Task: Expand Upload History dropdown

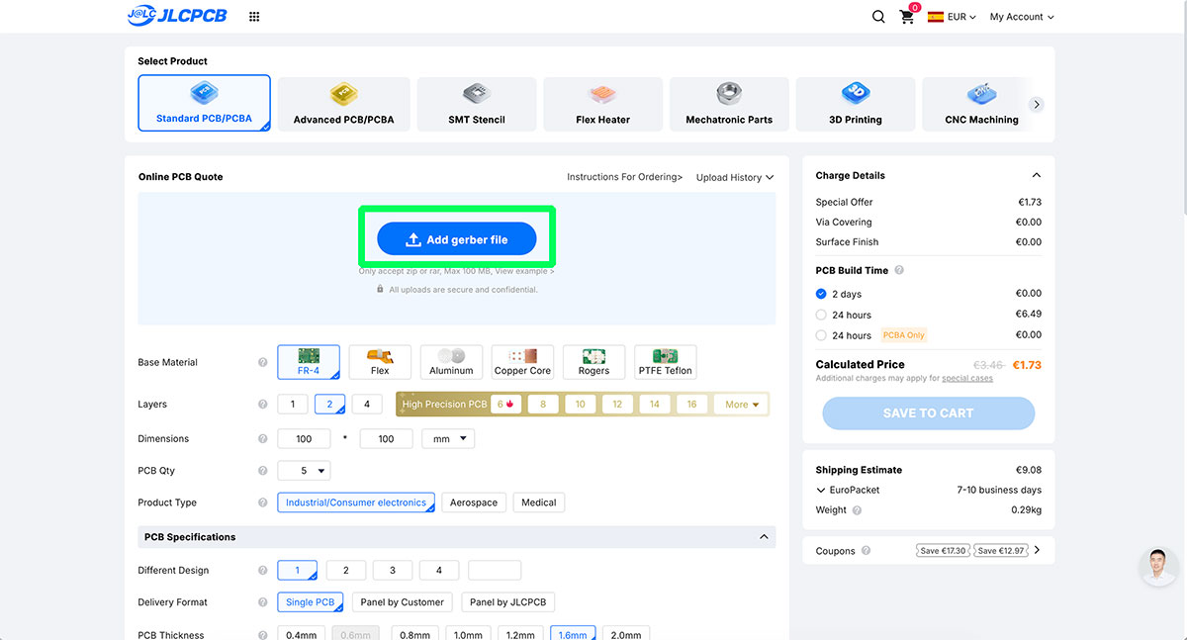Action: [735, 178]
